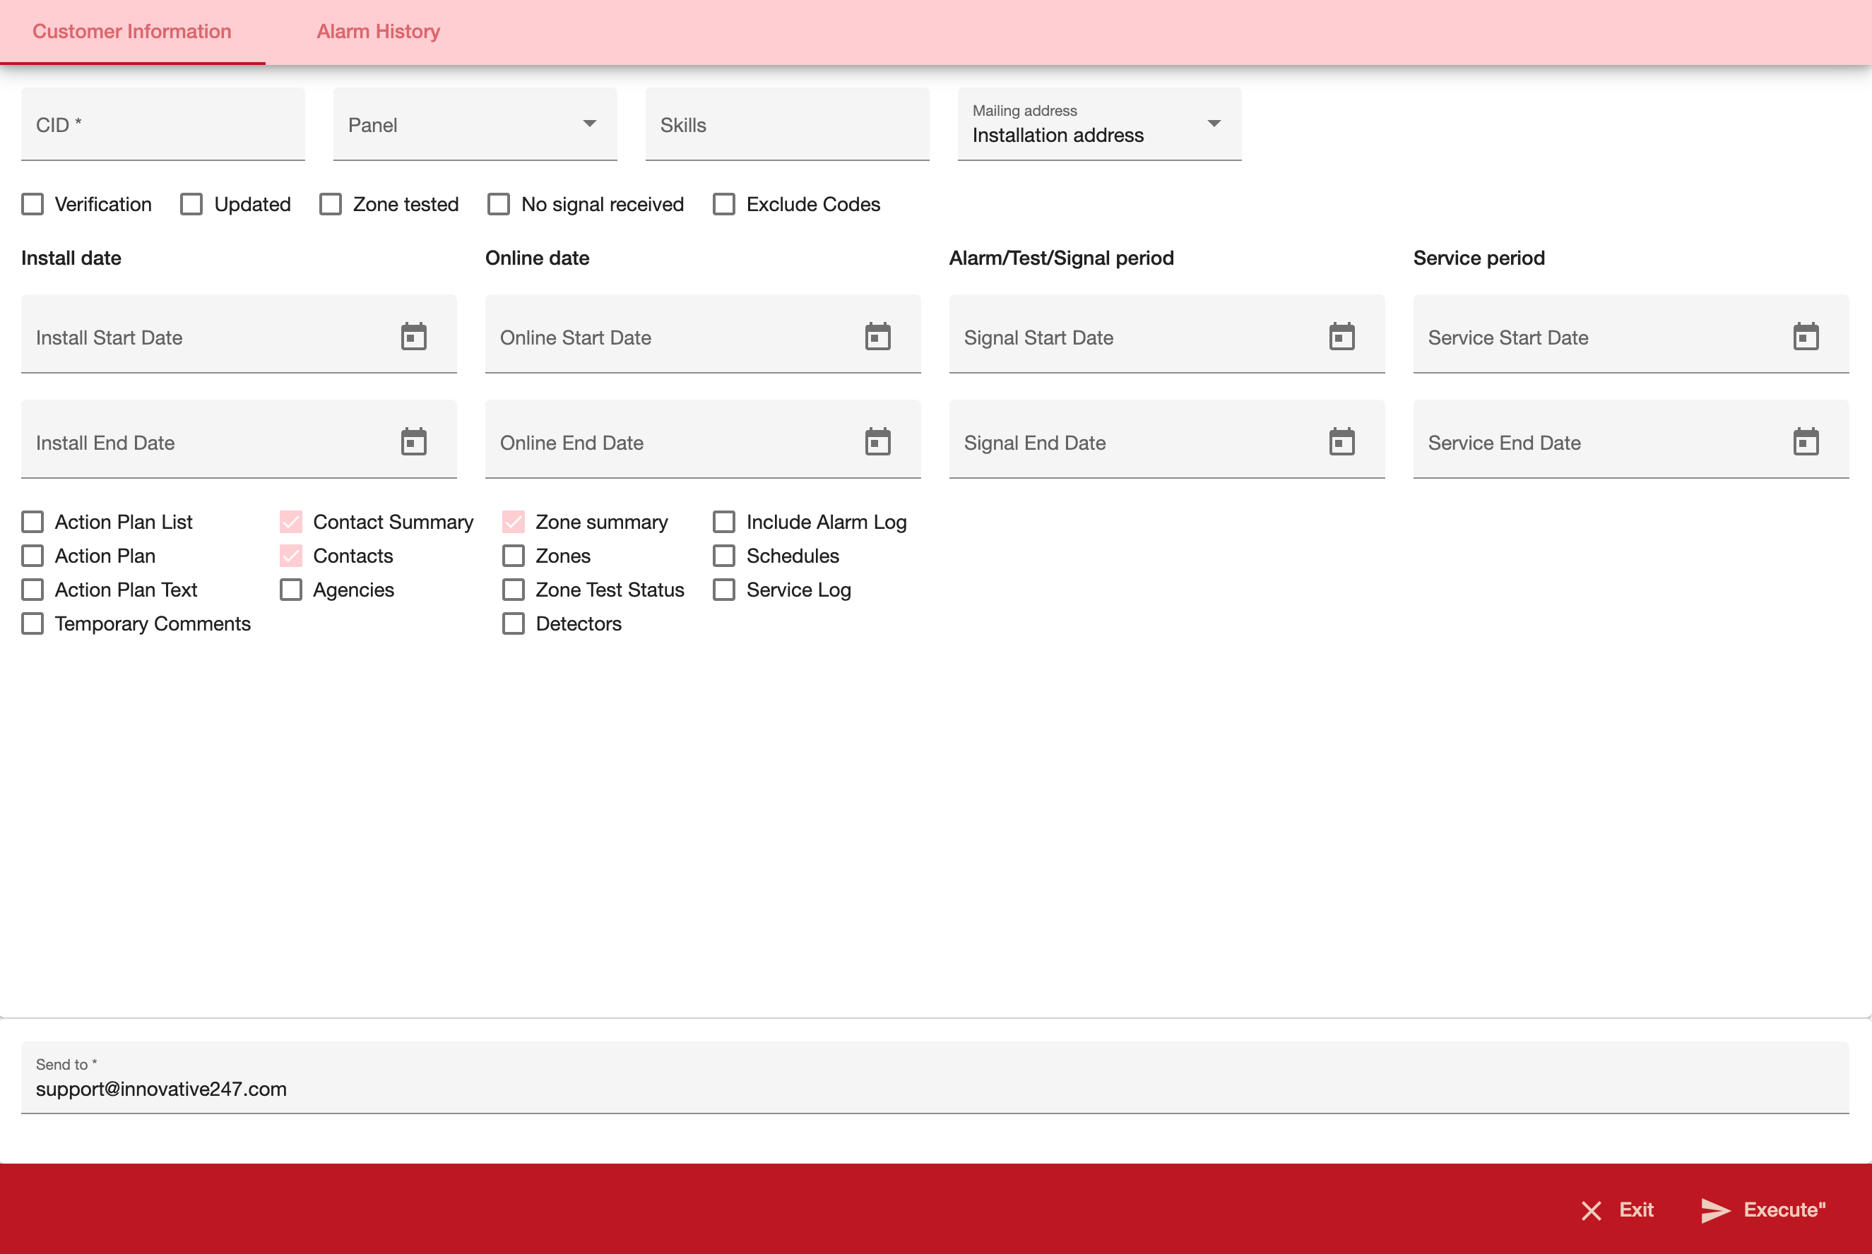Image resolution: width=1872 pixels, height=1254 pixels.
Task: Click the X icon beside Exit
Action: (x=1591, y=1211)
